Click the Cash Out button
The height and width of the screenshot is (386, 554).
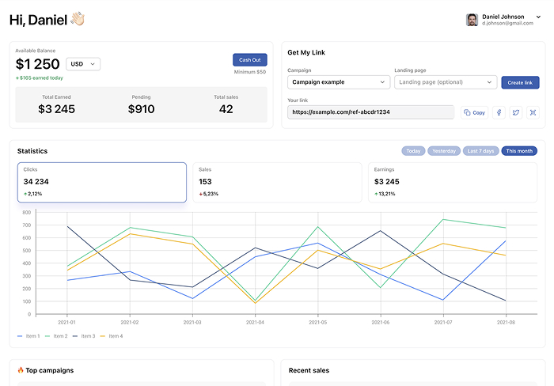click(x=250, y=59)
